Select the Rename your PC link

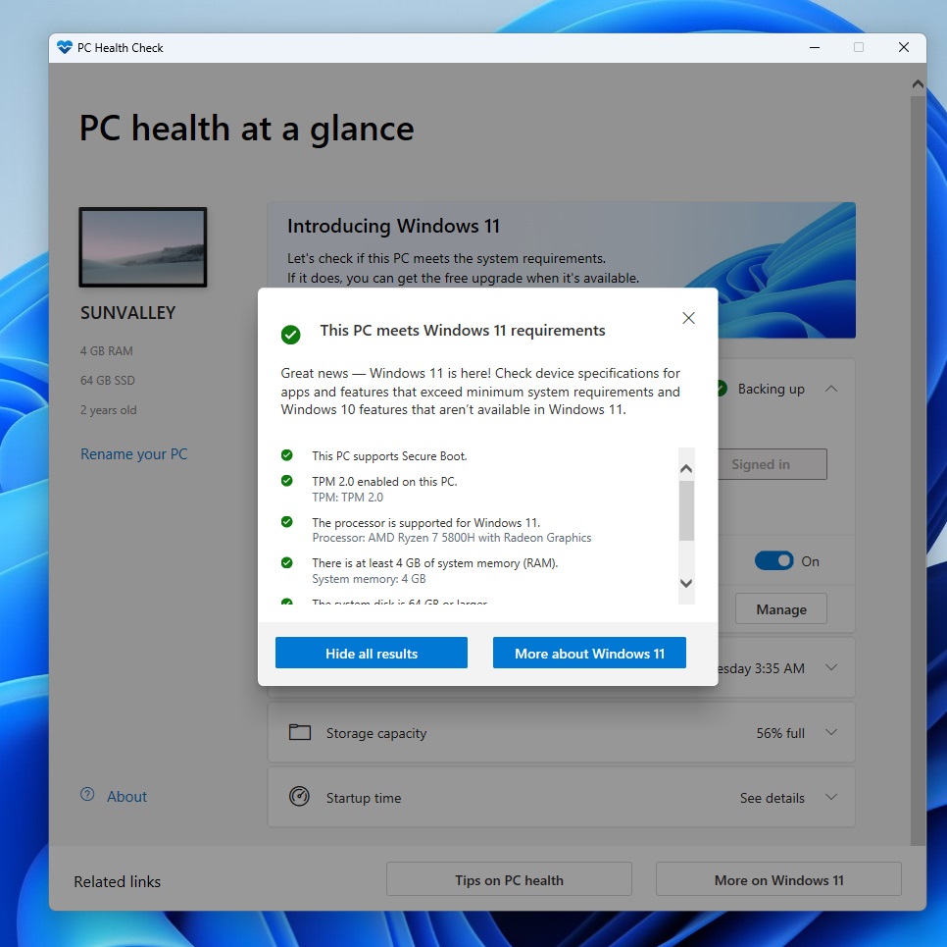pyautogui.click(x=133, y=453)
